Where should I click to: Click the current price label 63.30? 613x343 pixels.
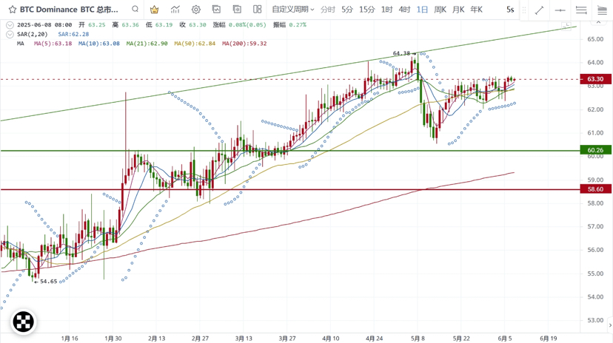[x=595, y=79]
